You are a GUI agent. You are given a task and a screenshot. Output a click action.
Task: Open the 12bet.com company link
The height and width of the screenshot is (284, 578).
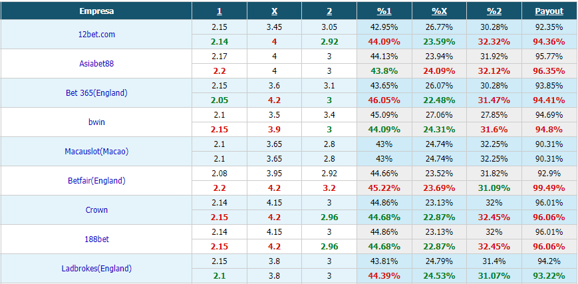(x=96, y=35)
